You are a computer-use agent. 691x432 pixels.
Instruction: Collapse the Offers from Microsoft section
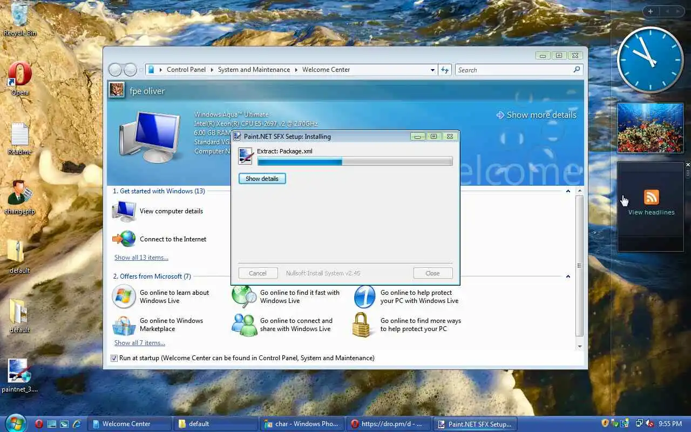pos(568,276)
